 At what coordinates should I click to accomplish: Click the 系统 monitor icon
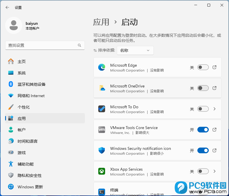(11, 73)
